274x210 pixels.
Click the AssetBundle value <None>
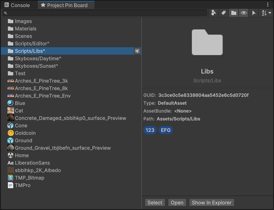[x=183, y=111]
